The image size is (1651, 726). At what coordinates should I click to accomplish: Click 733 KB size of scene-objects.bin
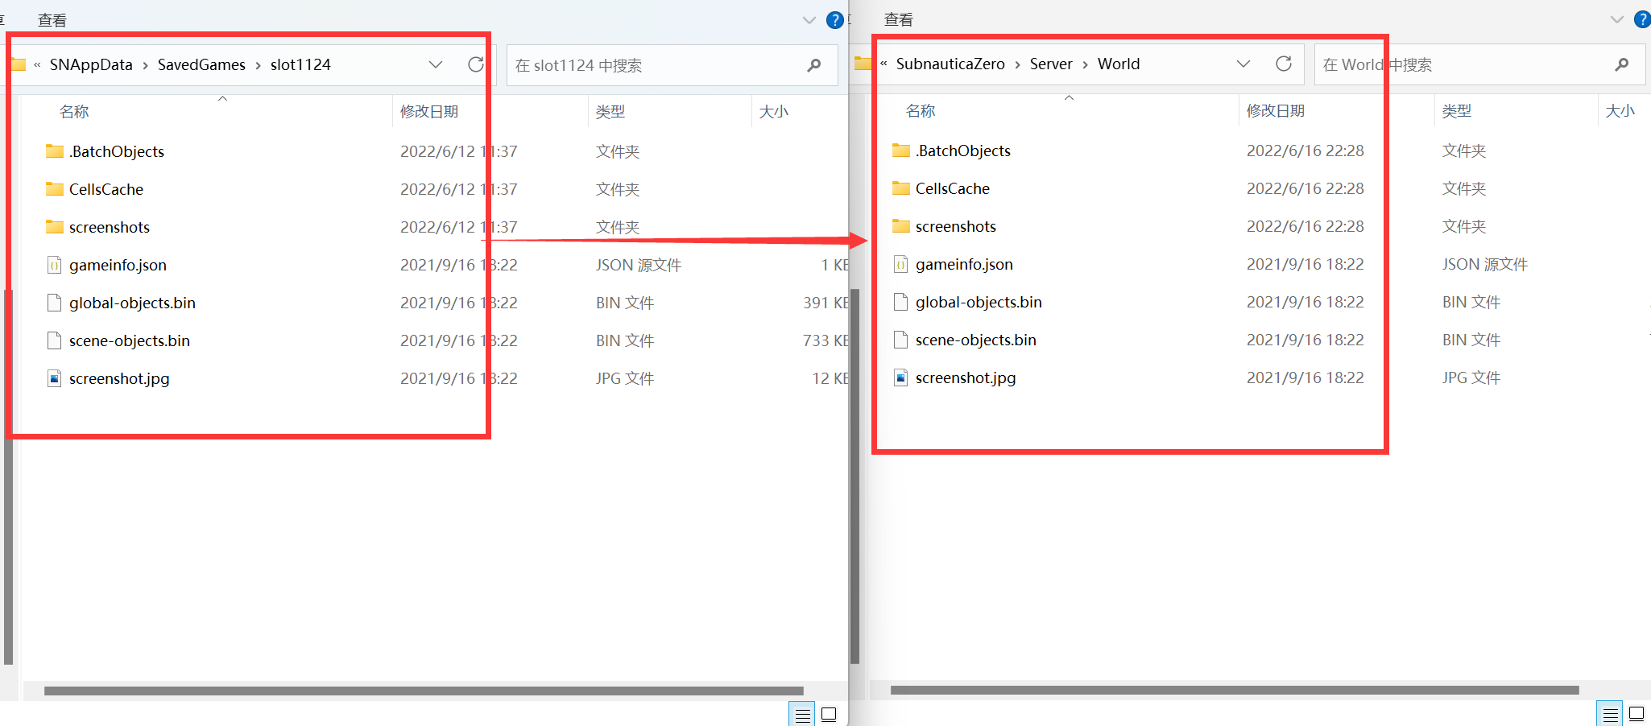[x=825, y=340]
